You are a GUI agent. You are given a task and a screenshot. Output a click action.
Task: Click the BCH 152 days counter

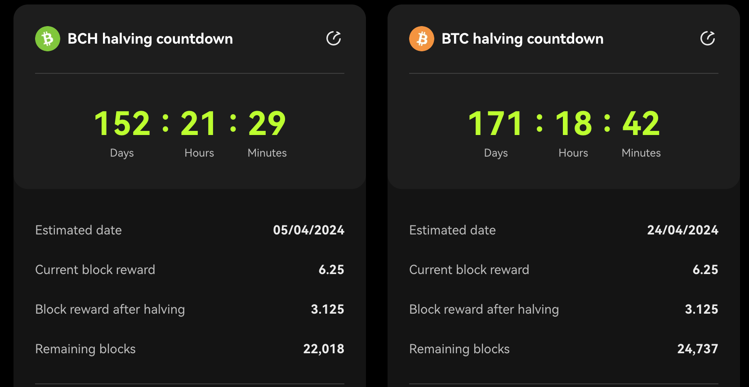click(122, 123)
